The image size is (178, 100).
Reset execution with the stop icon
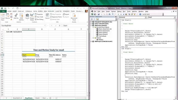pyautogui.click(x=123, y=14)
